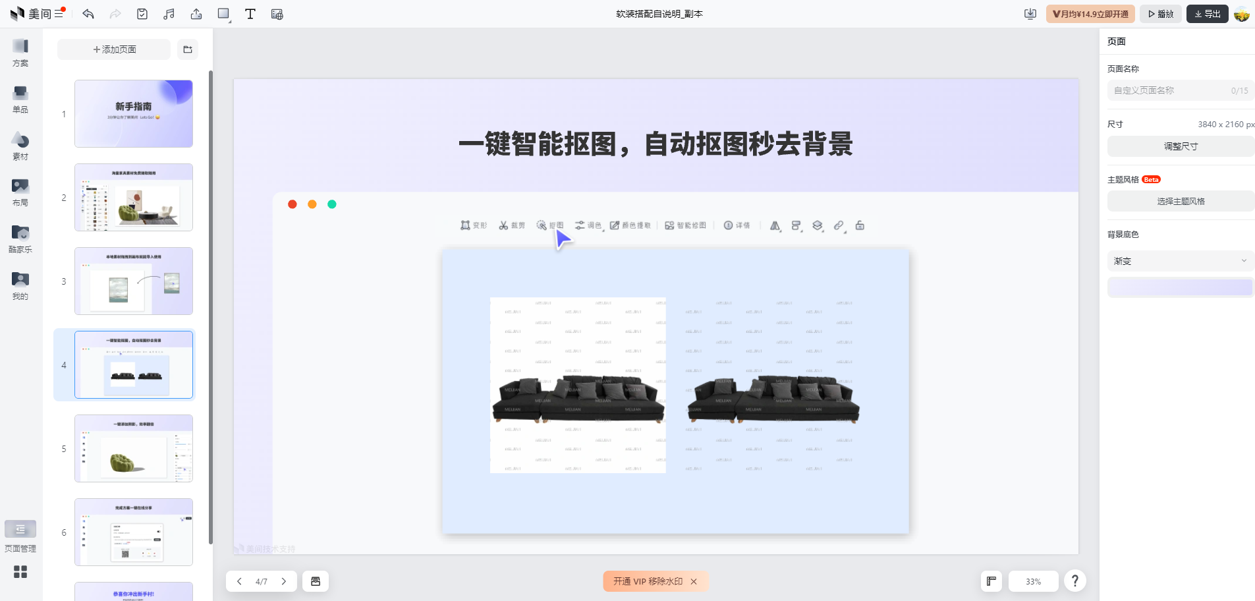Image resolution: width=1255 pixels, height=601 pixels.
Task: Redo the last undone action
Action: tap(115, 14)
